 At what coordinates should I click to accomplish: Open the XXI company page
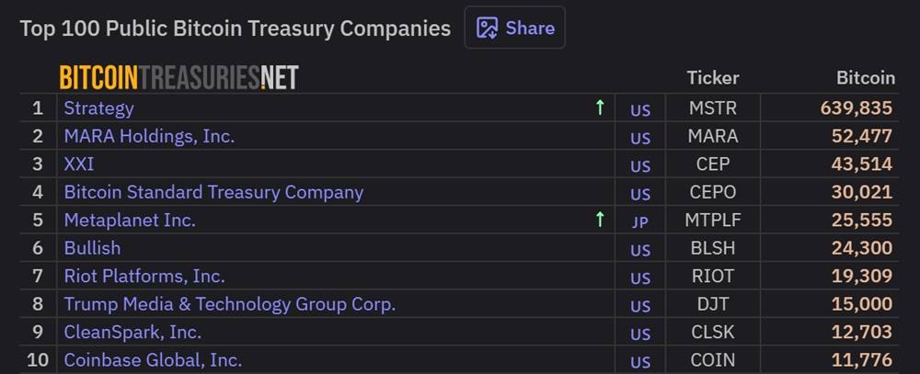click(x=79, y=164)
